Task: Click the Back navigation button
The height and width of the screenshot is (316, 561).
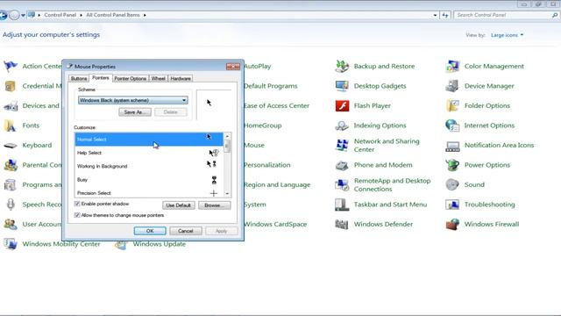Action: pos(3,16)
